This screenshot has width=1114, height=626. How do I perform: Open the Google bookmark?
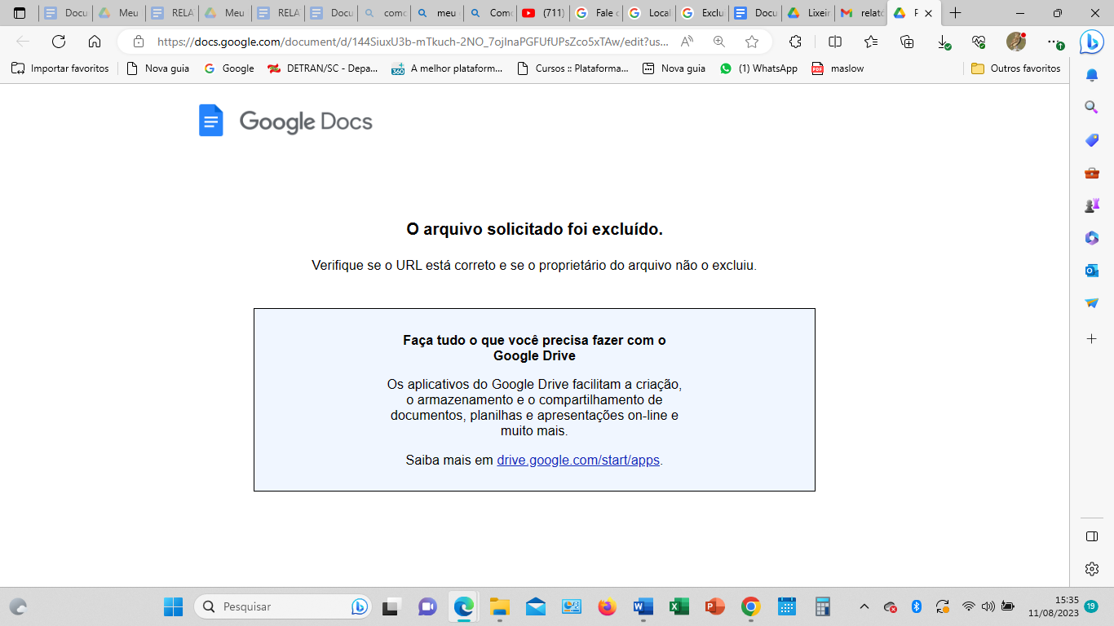[229, 68]
